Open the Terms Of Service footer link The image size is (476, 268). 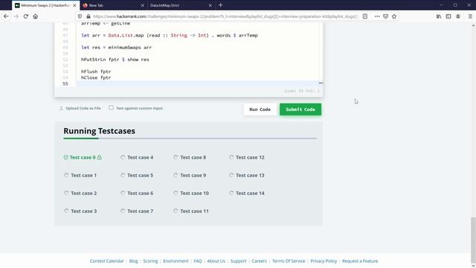click(289, 261)
